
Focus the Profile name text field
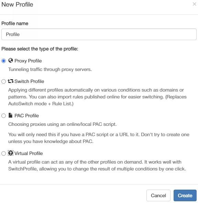coord(99,34)
